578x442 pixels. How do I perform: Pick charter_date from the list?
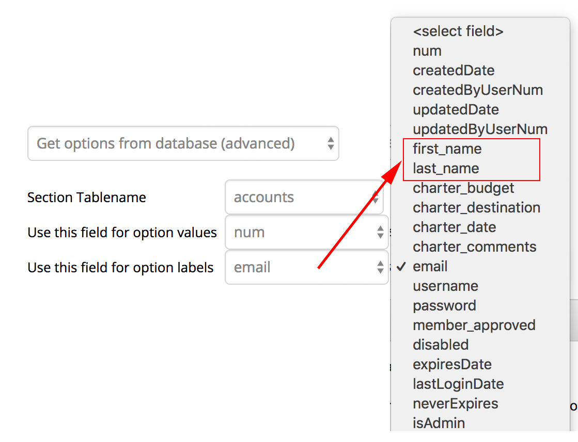[454, 227]
